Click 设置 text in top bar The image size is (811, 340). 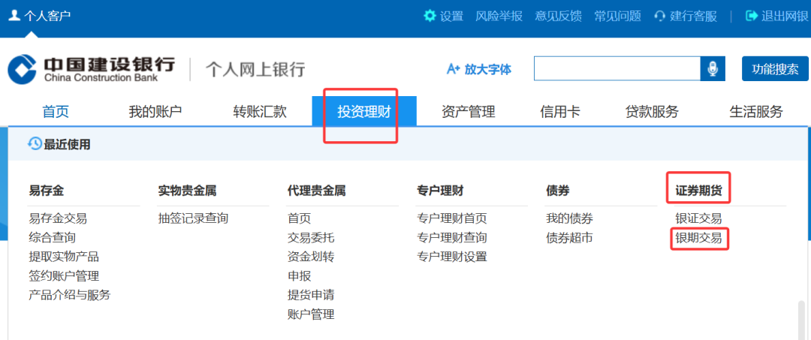451,16
